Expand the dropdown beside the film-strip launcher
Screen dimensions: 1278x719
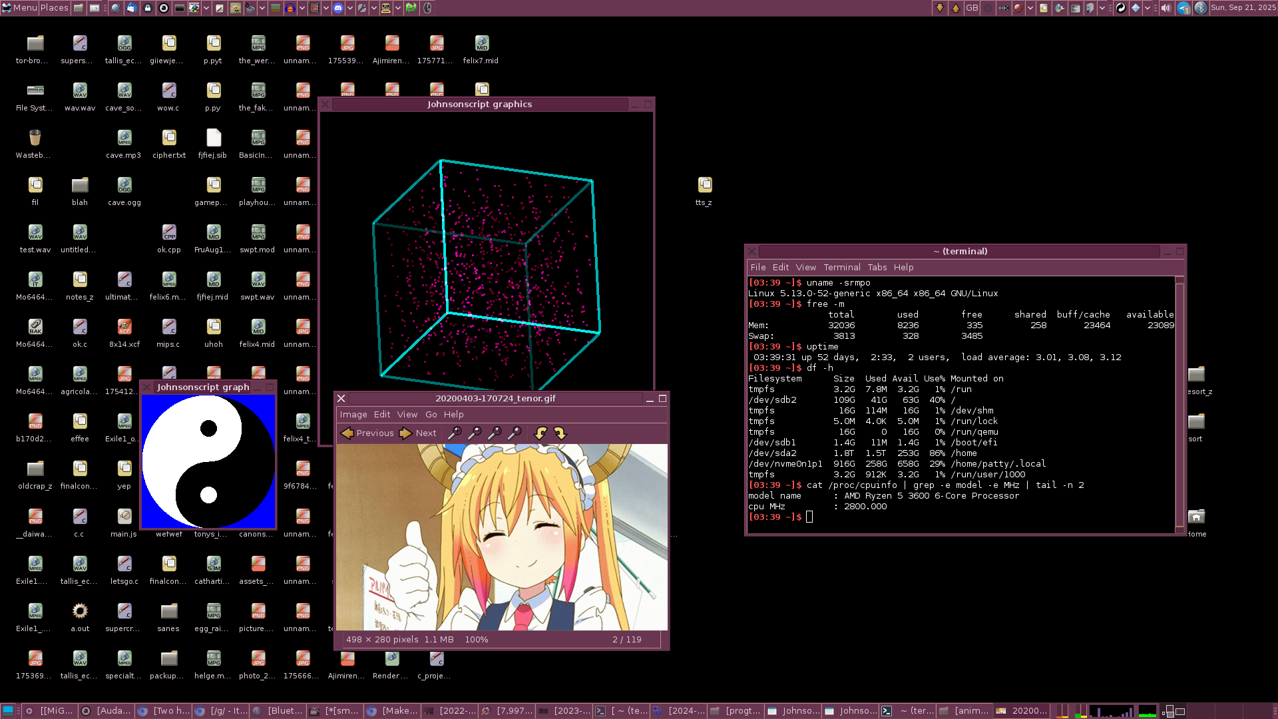click(326, 8)
